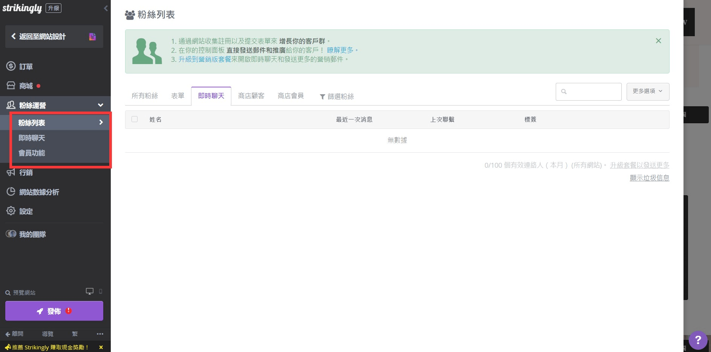This screenshot has height=352, width=711.
Task: Click into the fan search field
Action: point(592,92)
